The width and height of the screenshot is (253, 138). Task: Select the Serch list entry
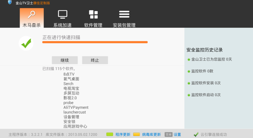click(x=69, y=84)
